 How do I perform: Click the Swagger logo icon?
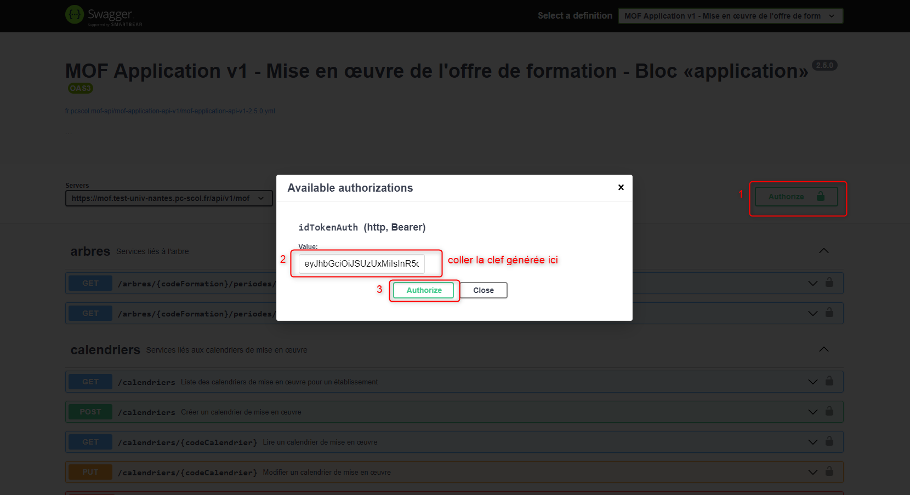75,15
